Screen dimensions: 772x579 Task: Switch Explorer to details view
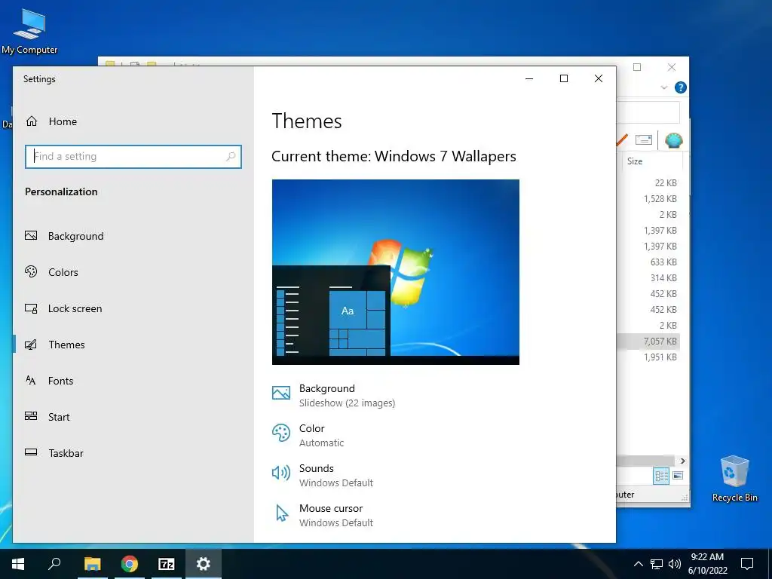pyautogui.click(x=661, y=476)
